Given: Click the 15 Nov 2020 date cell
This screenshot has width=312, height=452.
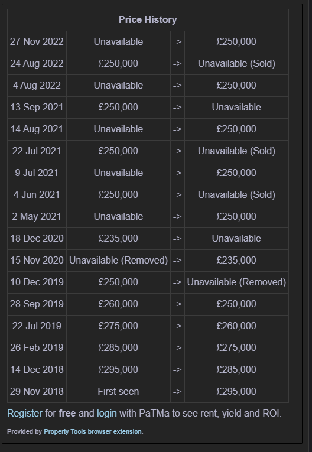Looking at the screenshot, I should pos(37,261).
